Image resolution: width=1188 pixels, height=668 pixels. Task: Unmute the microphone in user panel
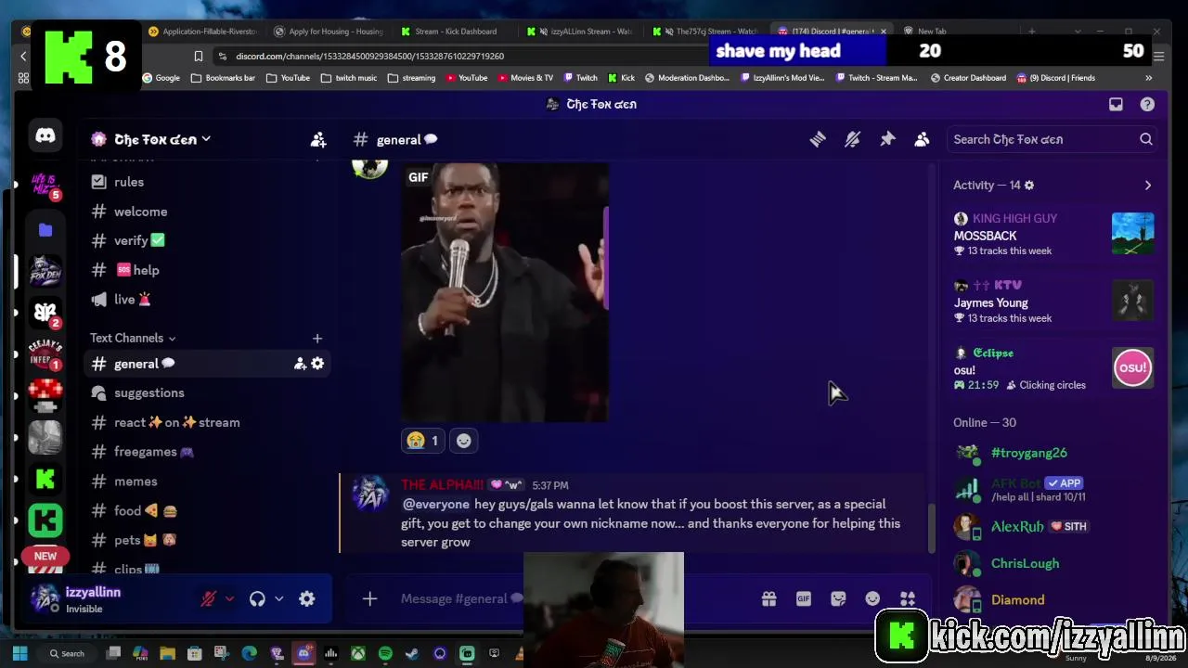[209, 599]
